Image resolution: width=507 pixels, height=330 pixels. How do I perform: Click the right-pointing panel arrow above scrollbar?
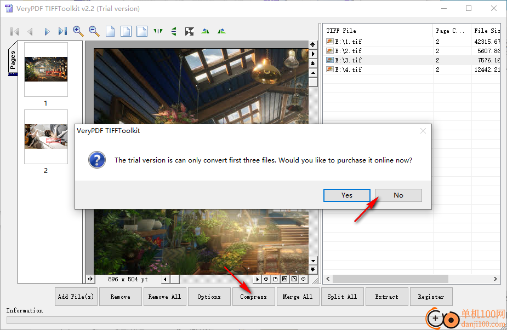[x=312, y=54]
